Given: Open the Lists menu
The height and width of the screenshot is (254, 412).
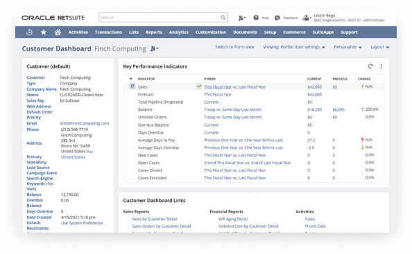Looking at the screenshot, I should tap(134, 33).
